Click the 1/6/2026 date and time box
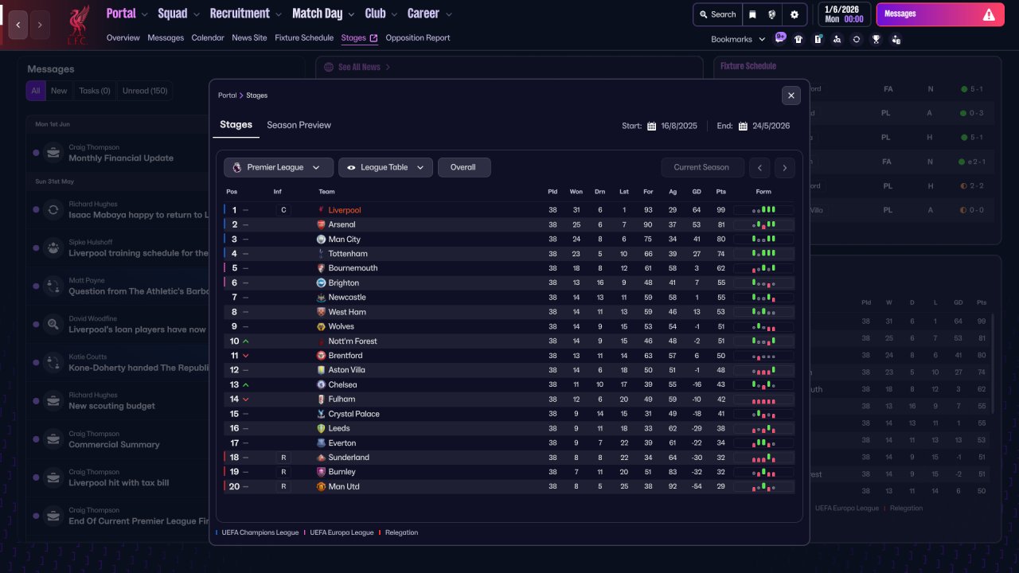 click(x=844, y=14)
